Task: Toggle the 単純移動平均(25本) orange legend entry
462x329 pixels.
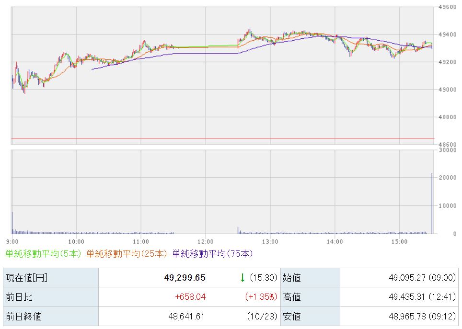Action: point(127,253)
